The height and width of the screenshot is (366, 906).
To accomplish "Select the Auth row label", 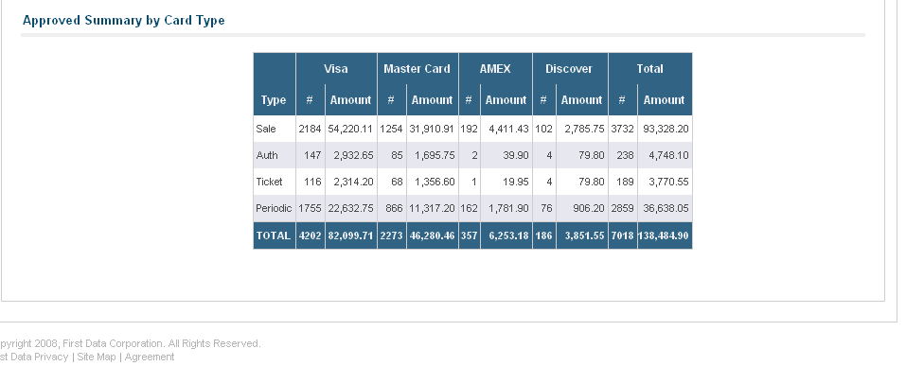I will (x=266, y=155).
